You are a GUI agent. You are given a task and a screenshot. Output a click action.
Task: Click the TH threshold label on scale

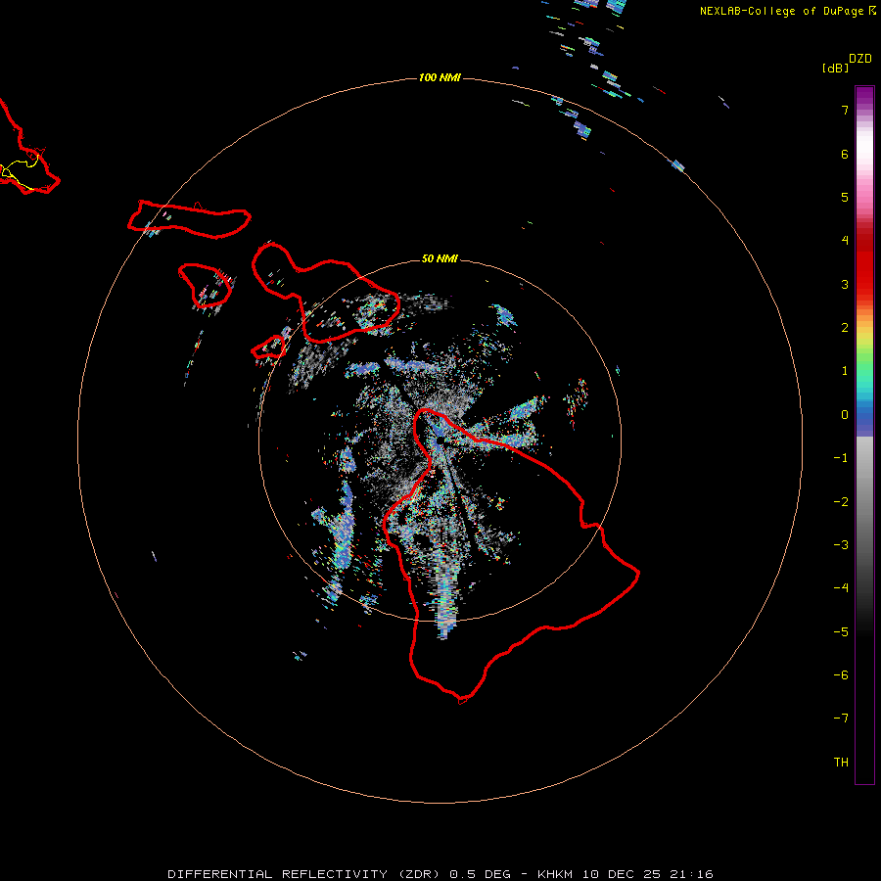coord(841,762)
